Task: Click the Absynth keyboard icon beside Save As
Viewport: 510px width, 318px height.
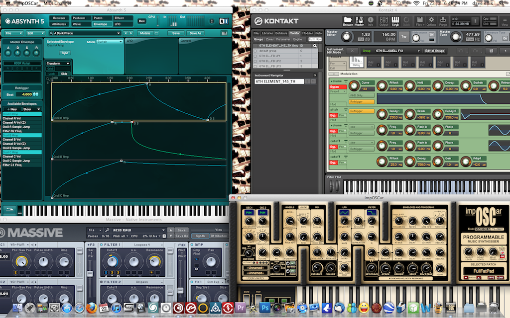Action: 224,33
